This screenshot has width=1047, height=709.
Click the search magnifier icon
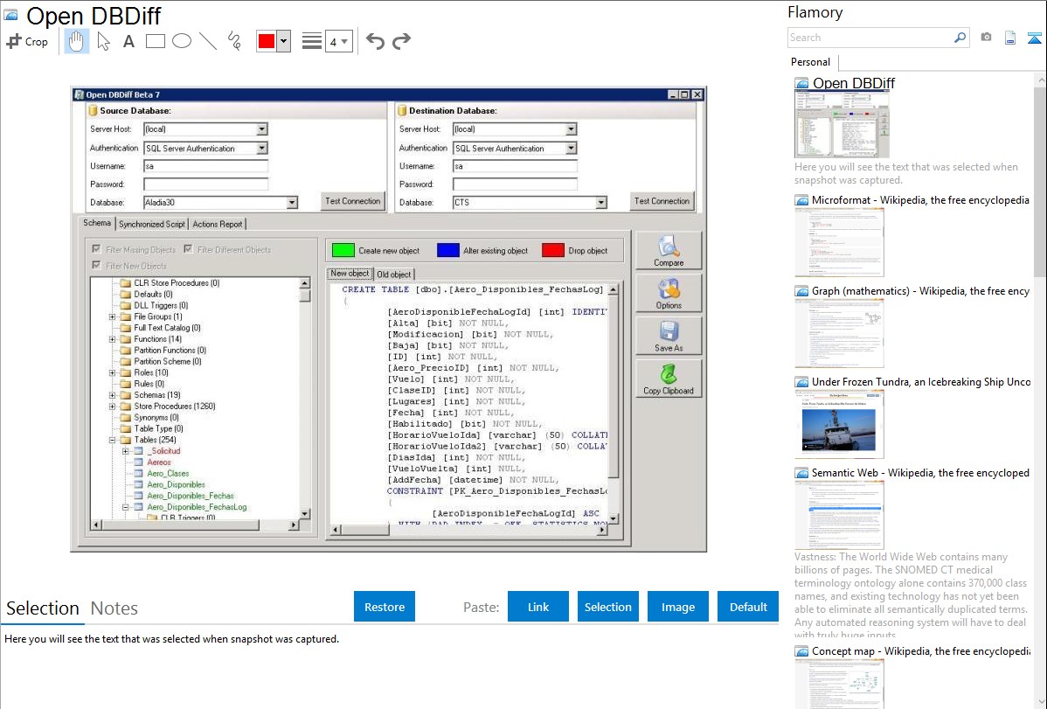coord(960,38)
